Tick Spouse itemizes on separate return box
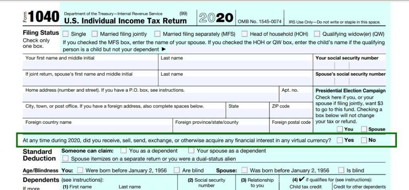 66,159
